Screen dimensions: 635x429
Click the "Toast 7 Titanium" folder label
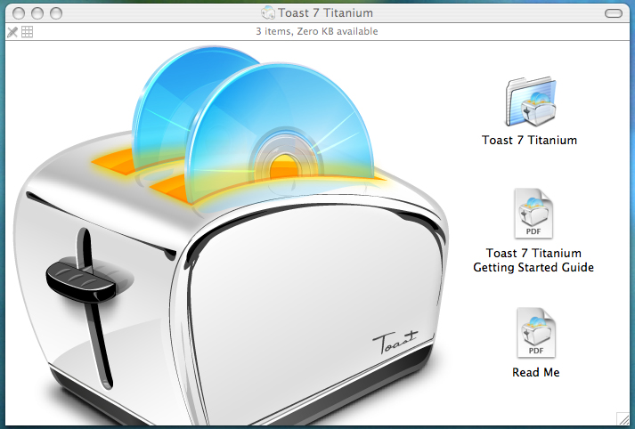pyautogui.click(x=529, y=140)
